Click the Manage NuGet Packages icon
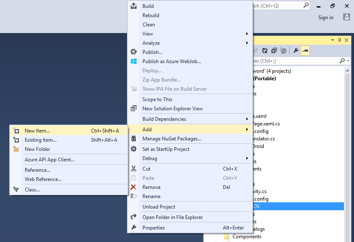 click(x=134, y=139)
